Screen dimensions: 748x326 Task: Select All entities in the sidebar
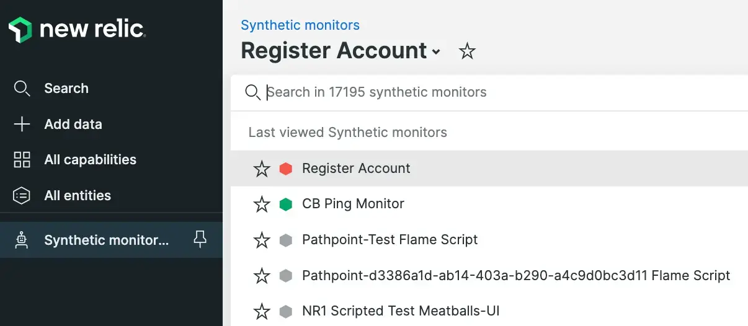(78, 196)
